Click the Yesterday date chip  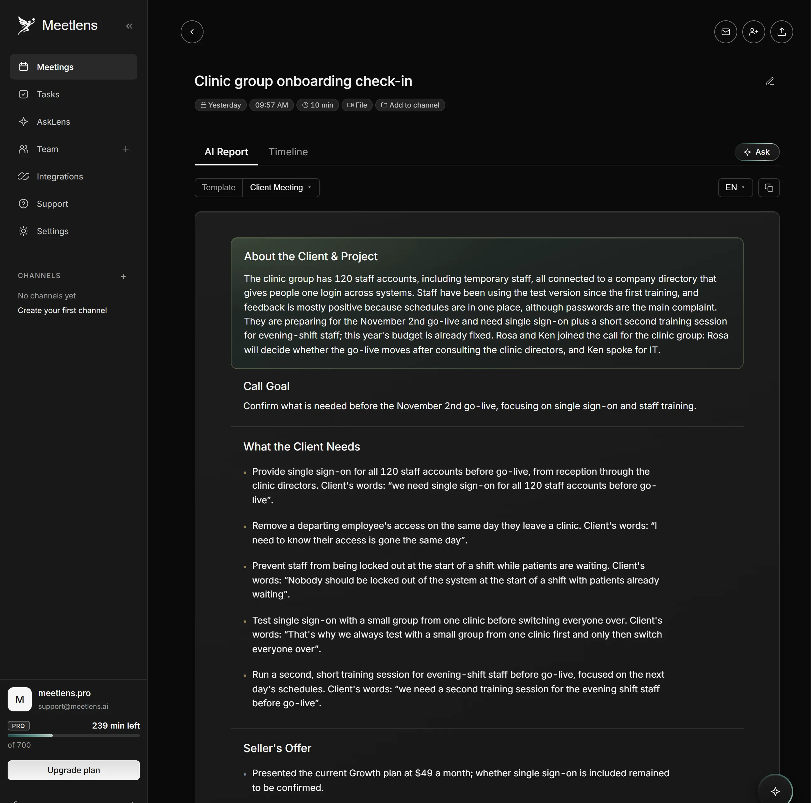point(221,105)
